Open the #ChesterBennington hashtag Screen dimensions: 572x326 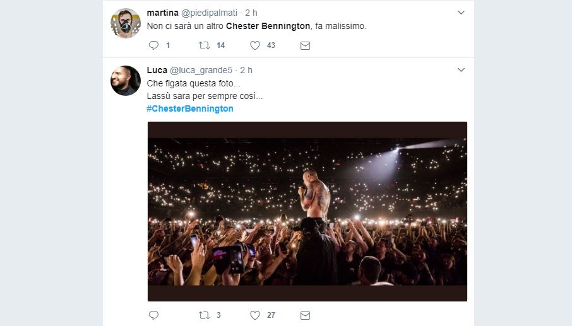tap(190, 108)
